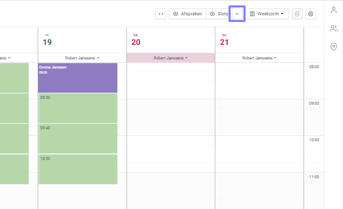Expand Robert Janssens dropdown under Saturday 20

(170, 58)
